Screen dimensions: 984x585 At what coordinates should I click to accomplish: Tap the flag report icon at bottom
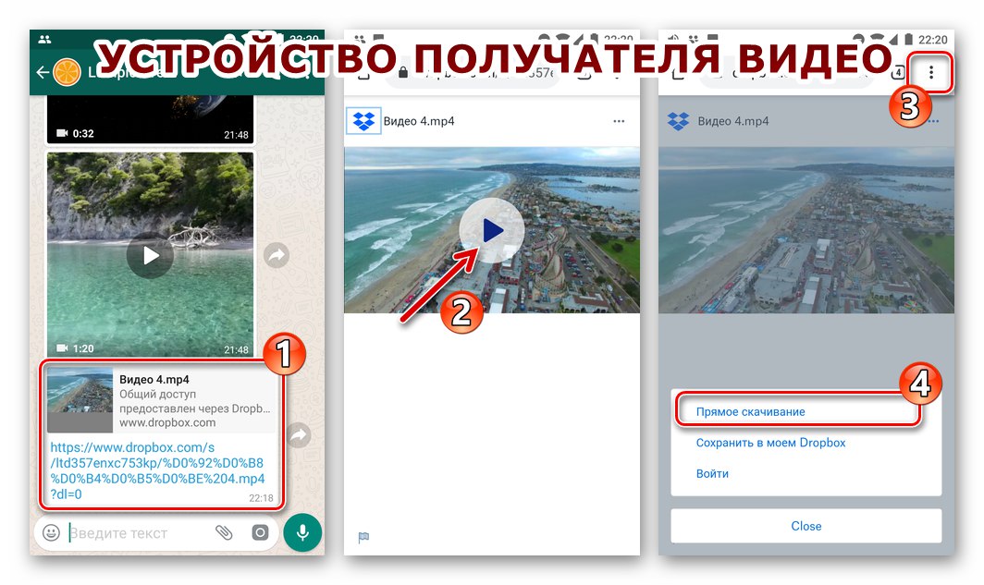tap(364, 537)
